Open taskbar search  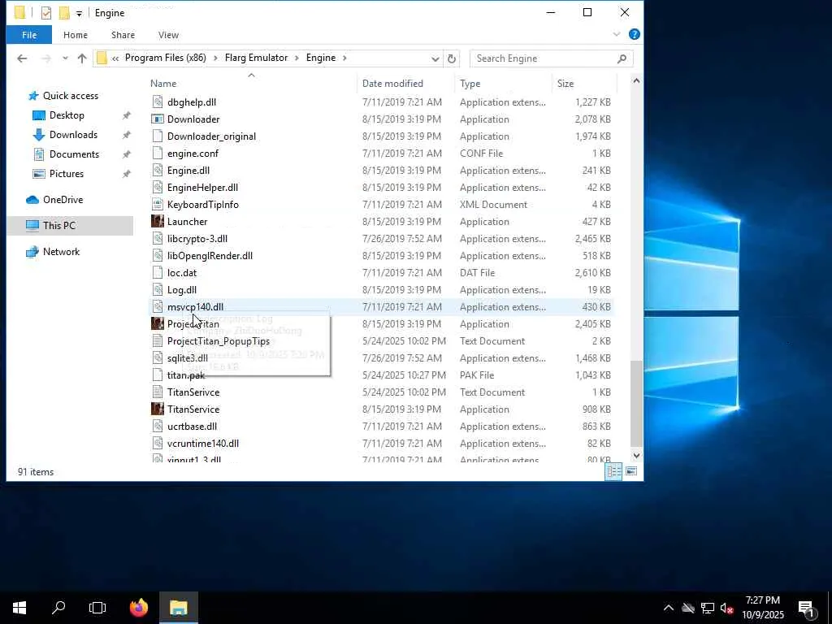click(58, 608)
